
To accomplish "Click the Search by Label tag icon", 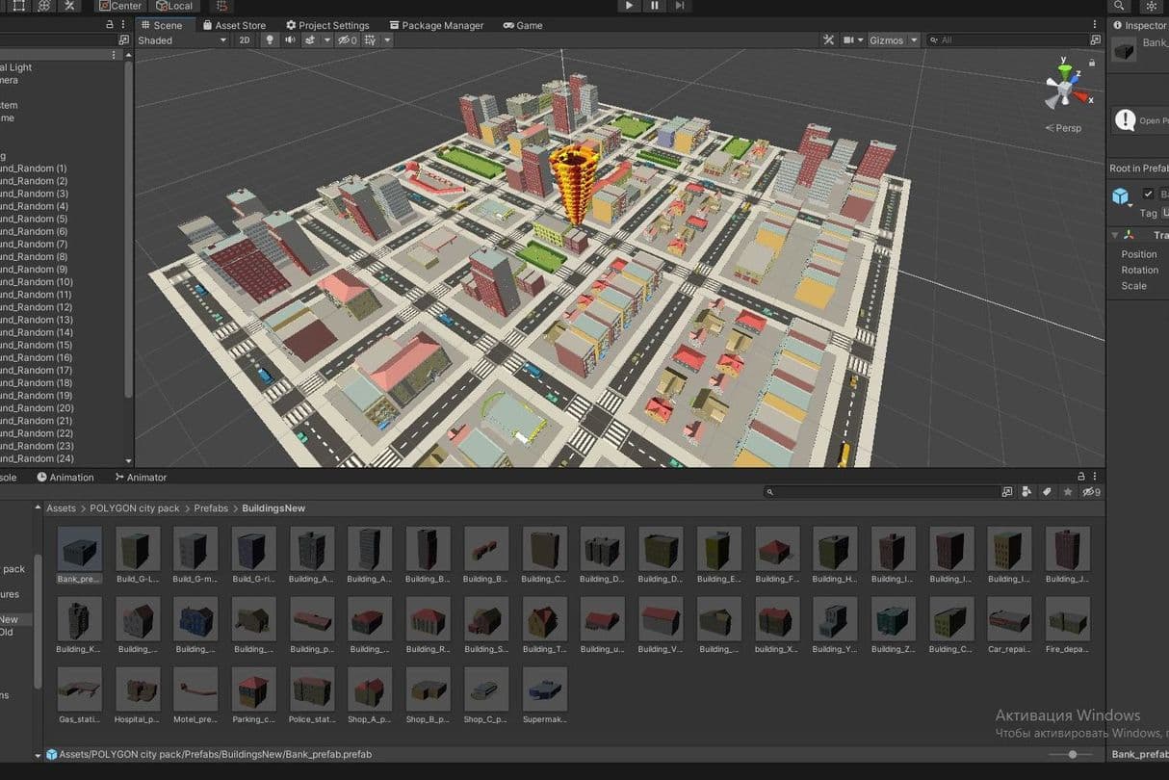I will click(1047, 492).
